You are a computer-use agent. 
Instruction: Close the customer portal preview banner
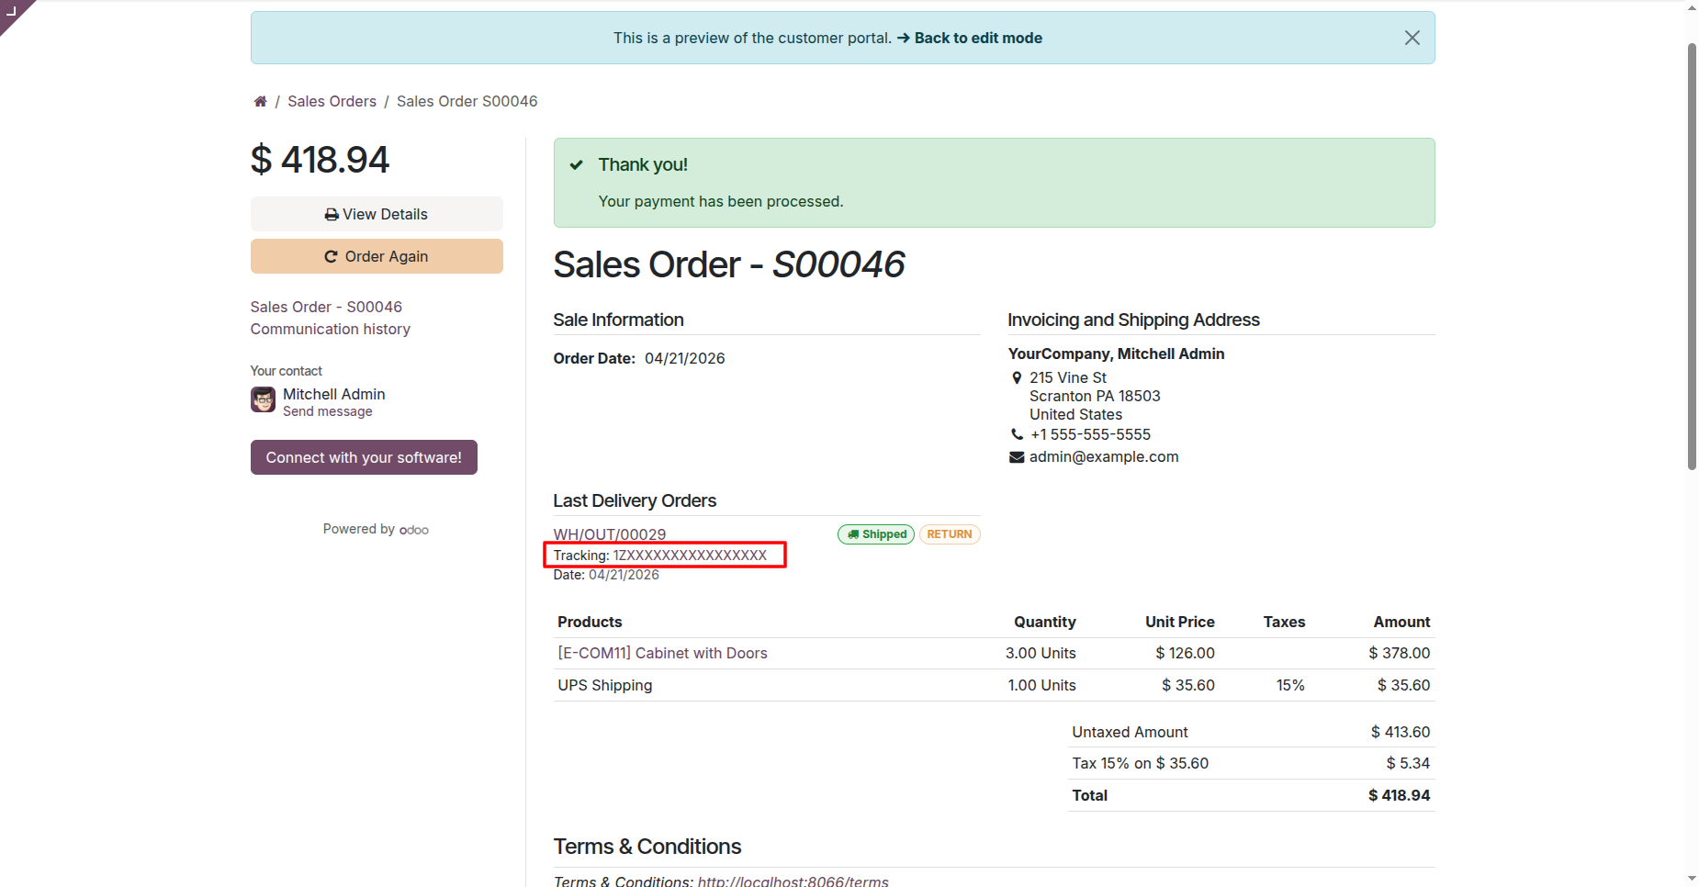pyautogui.click(x=1412, y=38)
